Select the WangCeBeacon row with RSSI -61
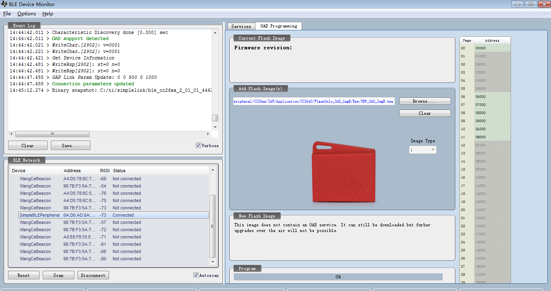This screenshot has width=551, height=291. point(114,244)
